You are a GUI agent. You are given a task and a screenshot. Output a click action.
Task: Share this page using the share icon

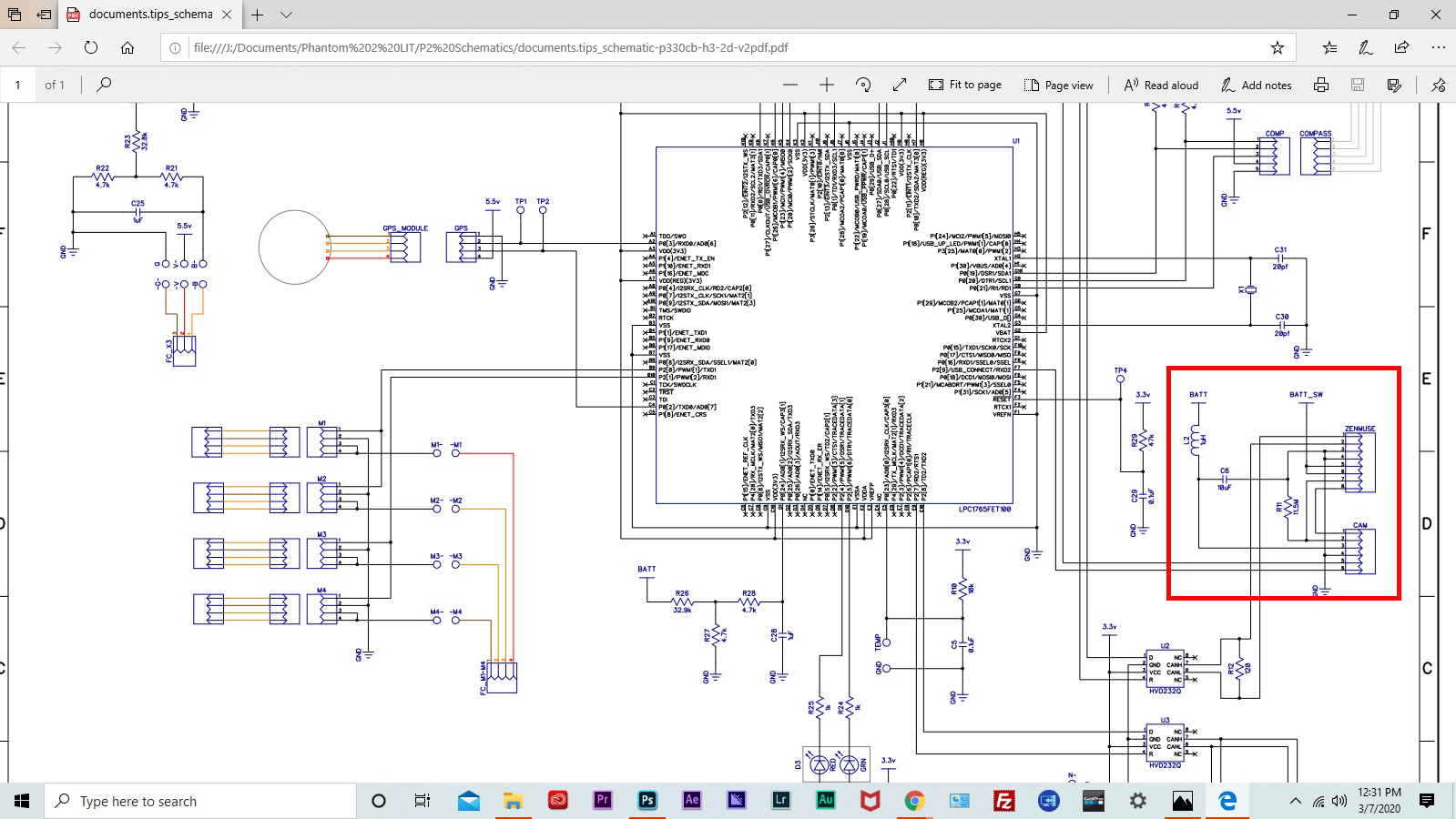tap(1401, 47)
